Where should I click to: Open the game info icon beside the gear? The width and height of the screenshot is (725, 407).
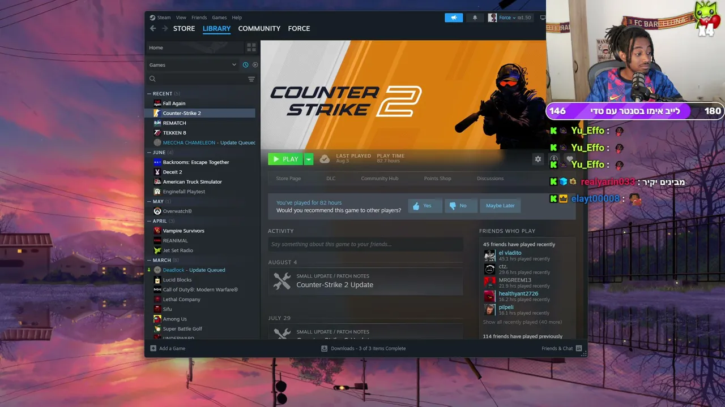(x=554, y=159)
